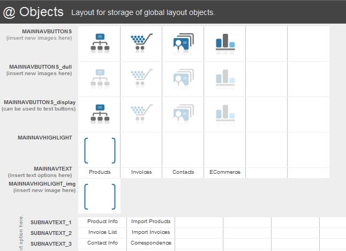Click the contacts card icon in MAINNAVBUTTONS row
This screenshot has height=251, width=346.
(183, 43)
